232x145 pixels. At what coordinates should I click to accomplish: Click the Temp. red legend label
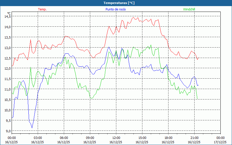[x=42, y=9]
